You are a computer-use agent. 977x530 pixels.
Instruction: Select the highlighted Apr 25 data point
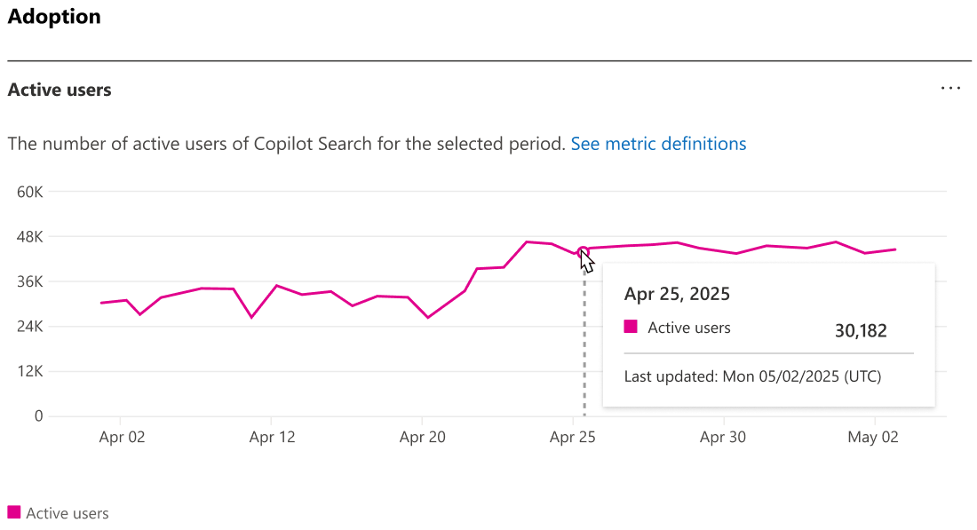[584, 251]
